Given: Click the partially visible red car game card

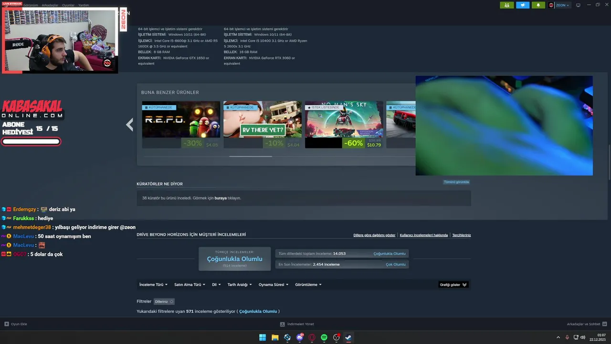Looking at the screenshot, I should (400, 124).
